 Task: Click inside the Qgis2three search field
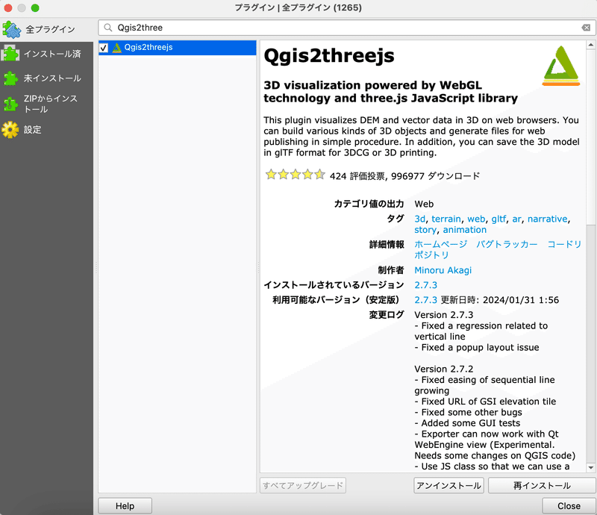click(224, 27)
